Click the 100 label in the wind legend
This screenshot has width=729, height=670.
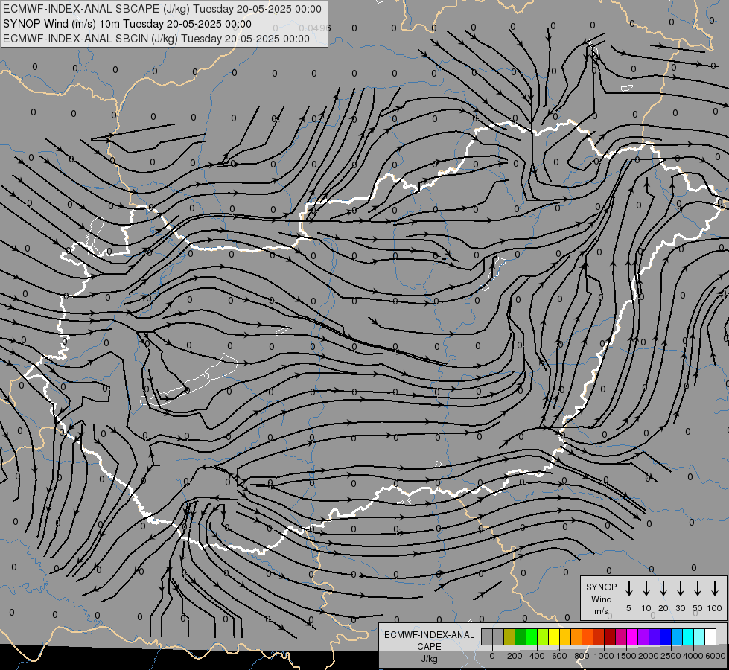point(715,608)
